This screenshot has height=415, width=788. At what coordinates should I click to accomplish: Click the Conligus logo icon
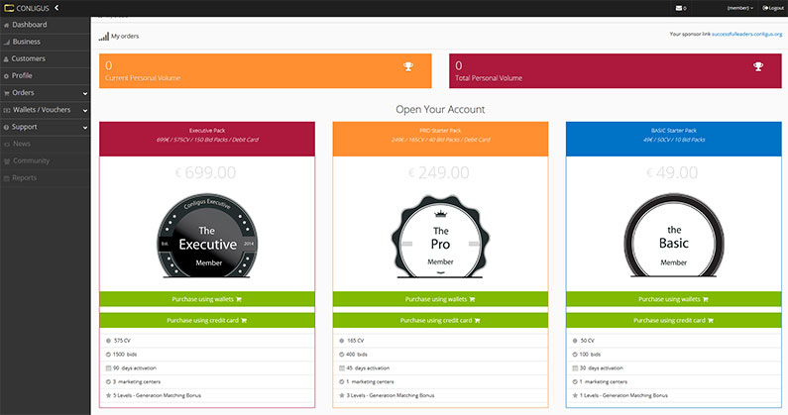coord(9,8)
